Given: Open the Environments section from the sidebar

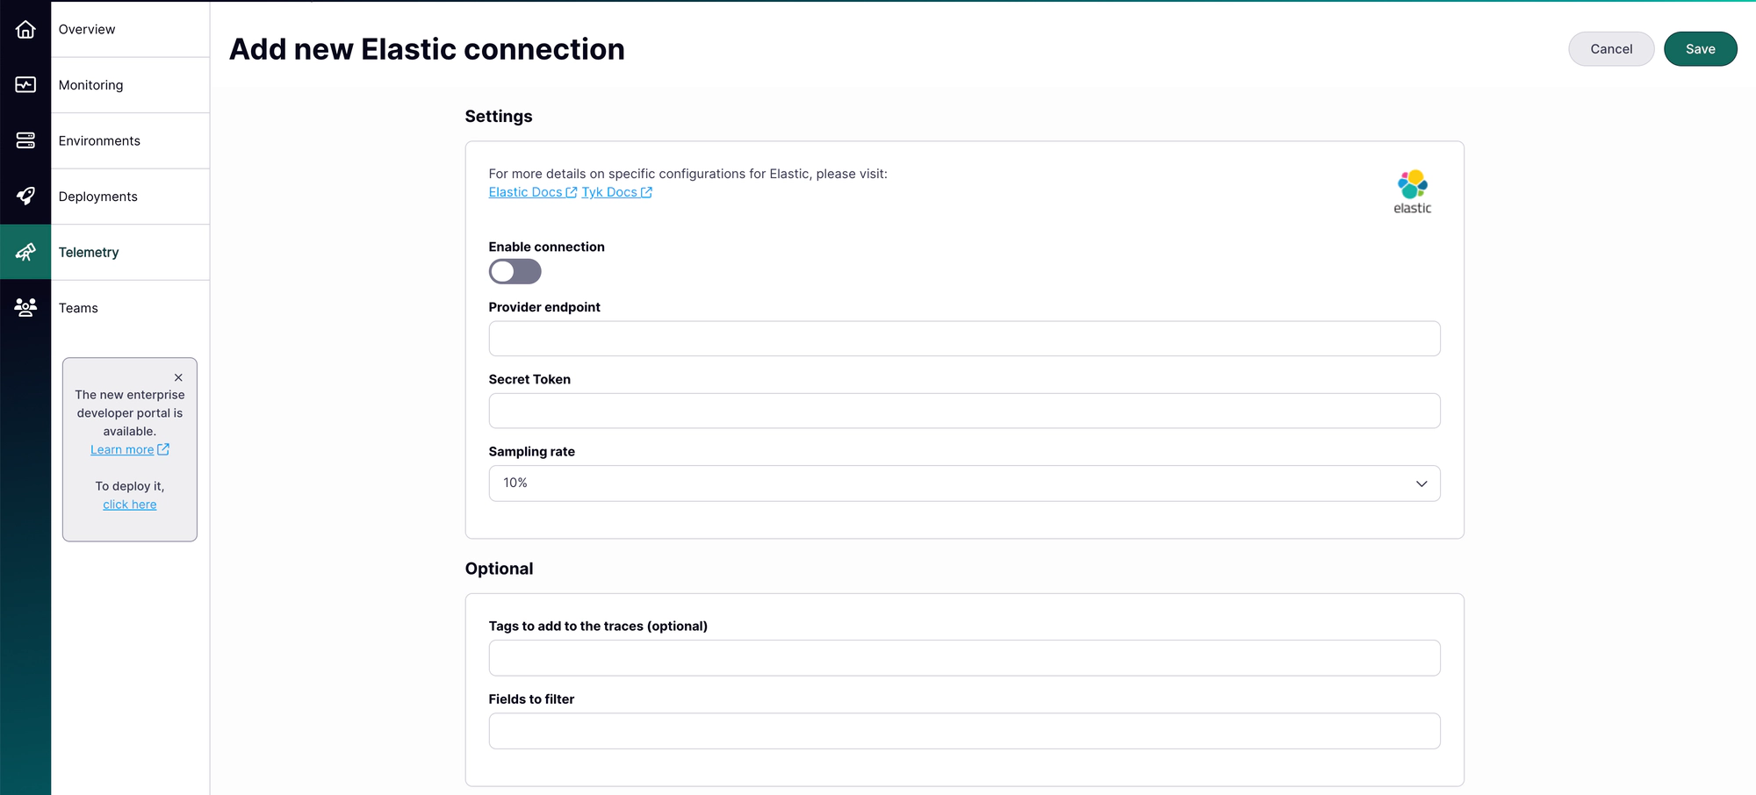Looking at the screenshot, I should [99, 140].
